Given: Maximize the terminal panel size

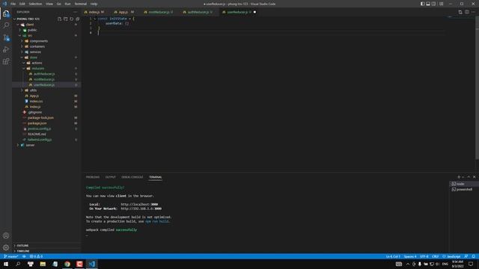Looking at the screenshot, I should pos(469,177).
